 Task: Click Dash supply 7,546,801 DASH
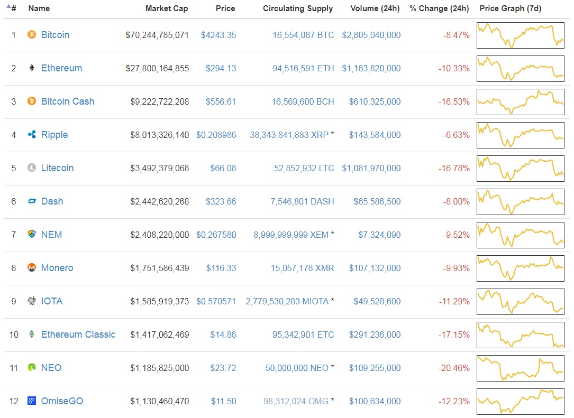click(302, 201)
